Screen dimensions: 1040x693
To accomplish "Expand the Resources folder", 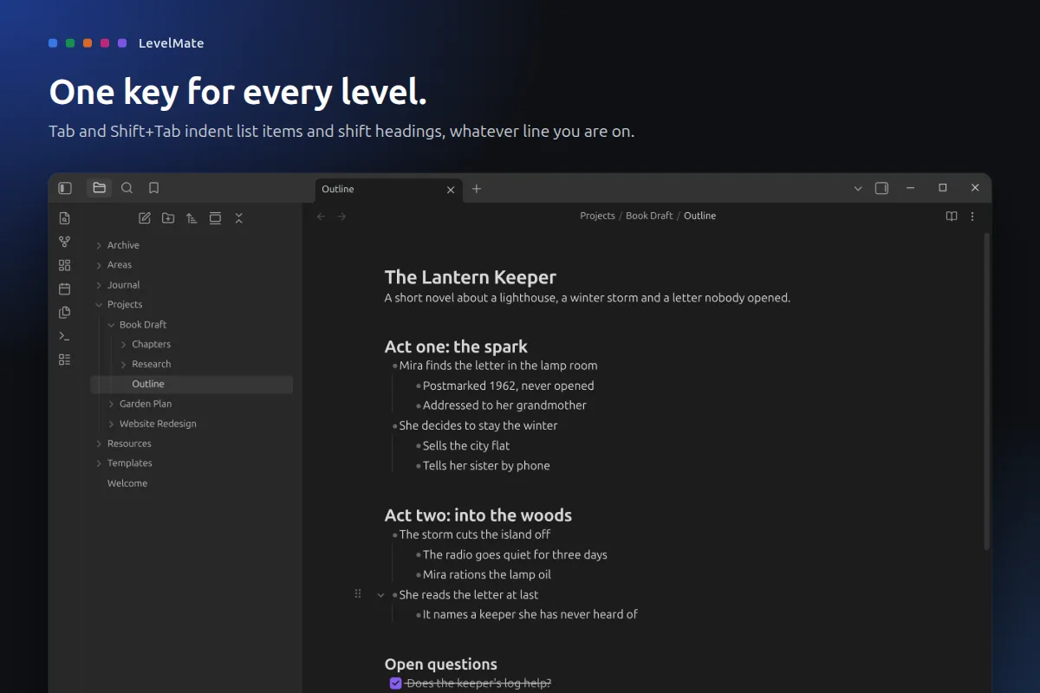I will pos(99,444).
